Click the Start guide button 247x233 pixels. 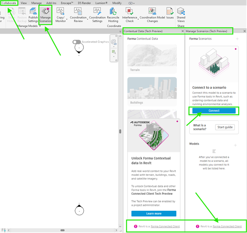pos(225,127)
